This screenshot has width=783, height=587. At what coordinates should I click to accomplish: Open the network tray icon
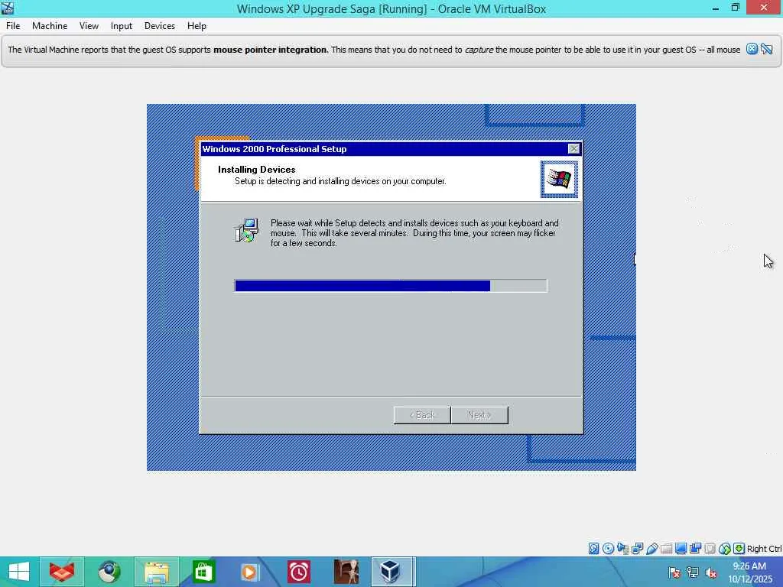point(693,572)
